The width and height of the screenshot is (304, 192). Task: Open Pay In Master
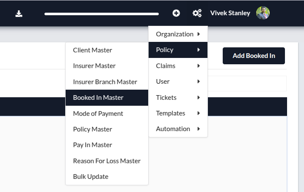[x=107, y=145]
